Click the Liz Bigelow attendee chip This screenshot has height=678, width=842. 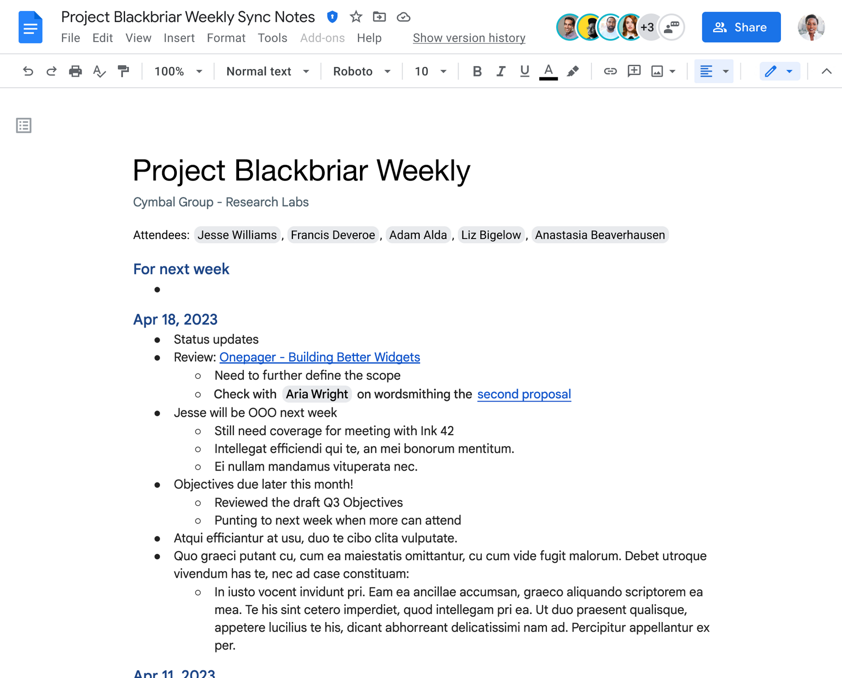point(491,235)
